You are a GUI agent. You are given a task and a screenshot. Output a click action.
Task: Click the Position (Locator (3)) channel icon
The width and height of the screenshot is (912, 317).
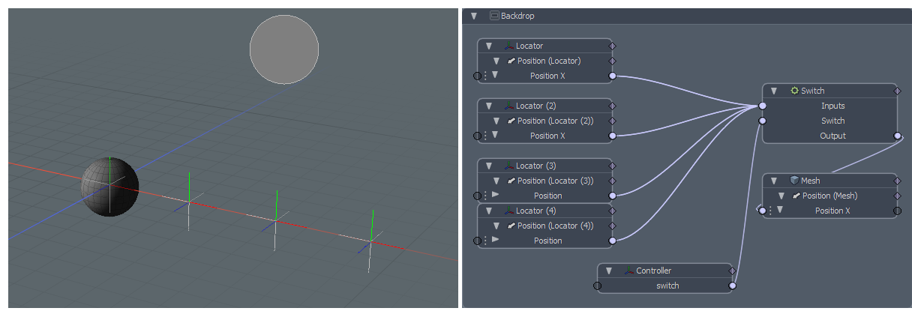(x=511, y=181)
